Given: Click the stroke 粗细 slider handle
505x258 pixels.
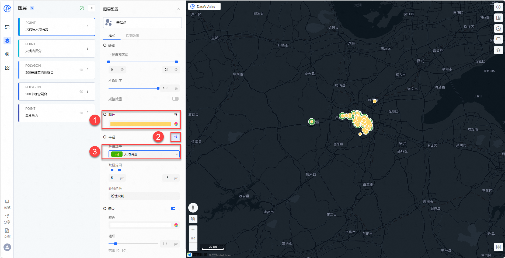Looking at the screenshot, I should tap(116, 244).
